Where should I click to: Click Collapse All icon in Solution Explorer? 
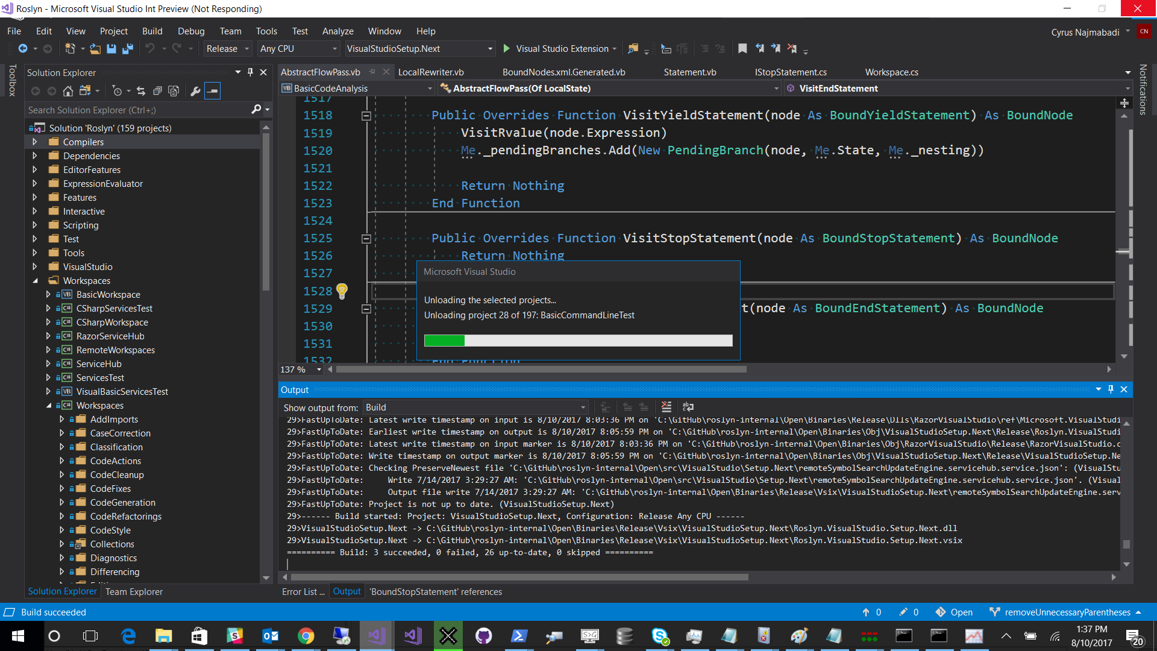coord(157,91)
